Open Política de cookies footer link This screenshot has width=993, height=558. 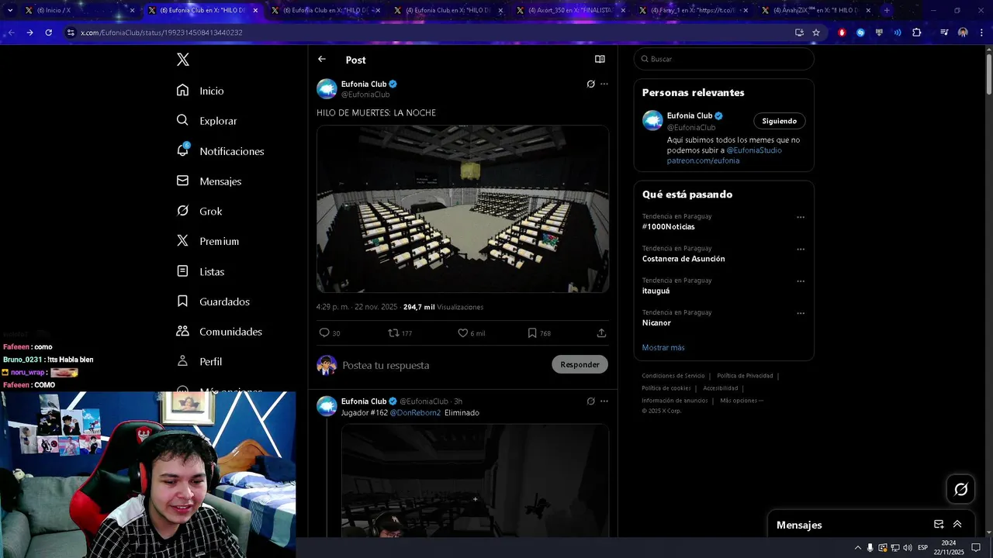(666, 388)
